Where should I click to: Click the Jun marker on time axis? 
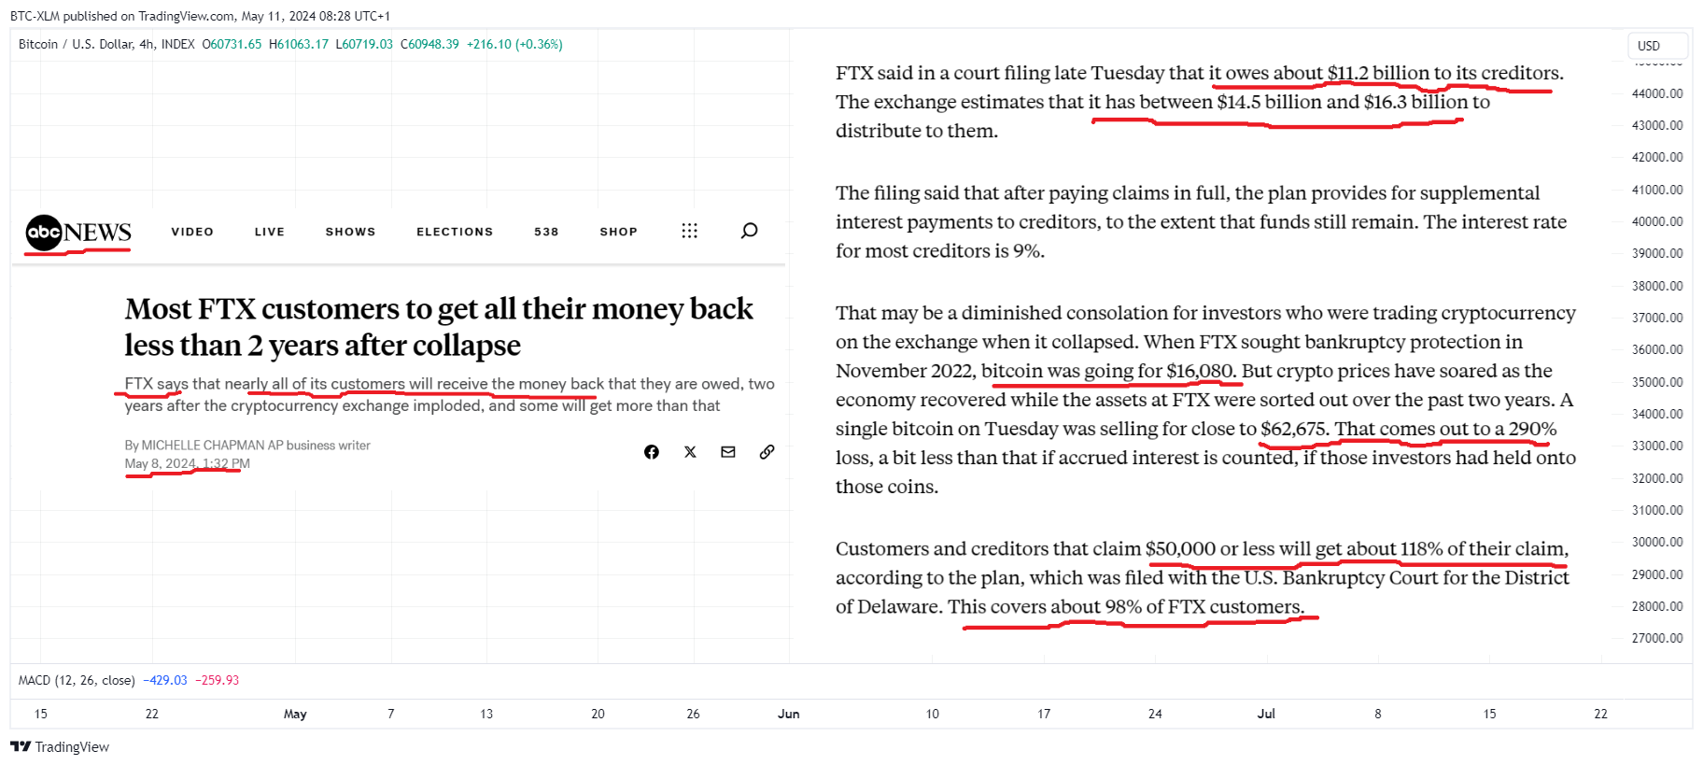click(x=789, y=714)
